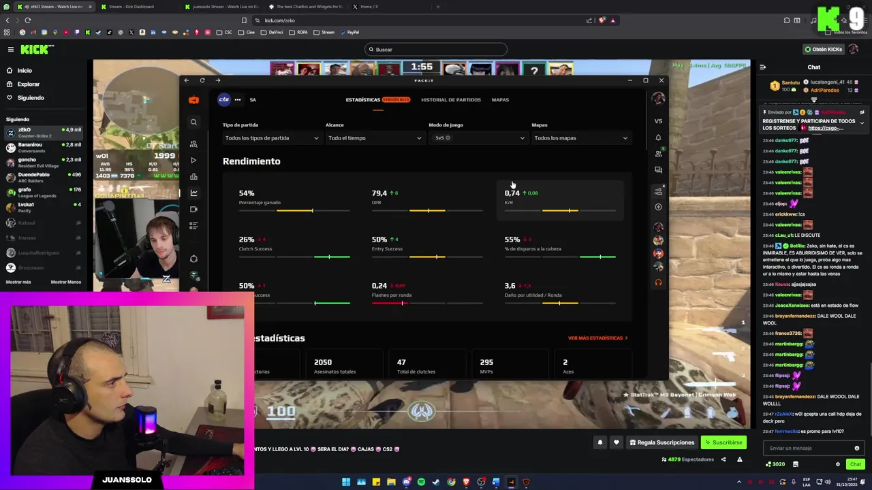The height and width of the screenshot is (490, 872).
Task: Open Bananirou channel in followed list
Action: pyautogui.click(x=44, y=147)
